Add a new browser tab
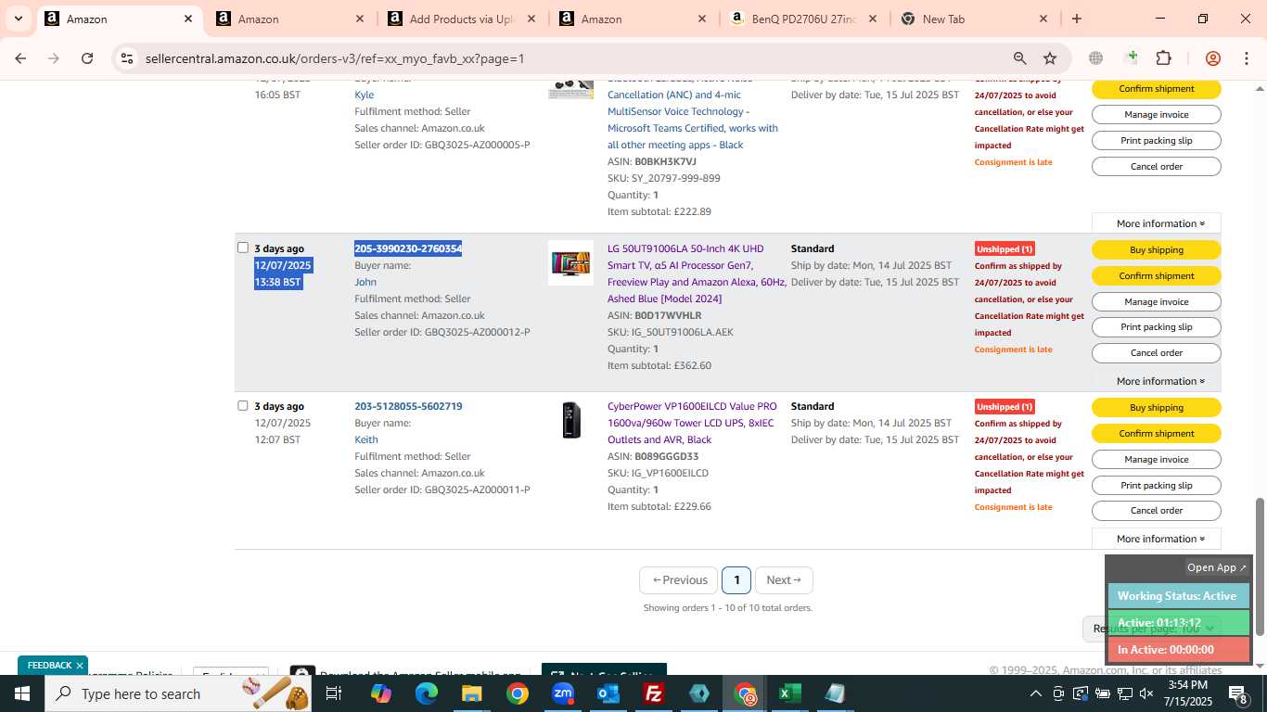This screenshot has height=712, width=1267. pos(1076,19)
